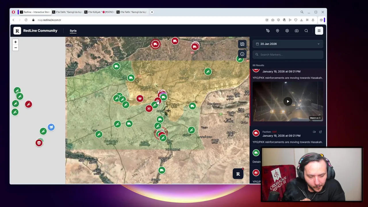Select green rifle marker near Abu Khashab

click(x=99, y=134)
